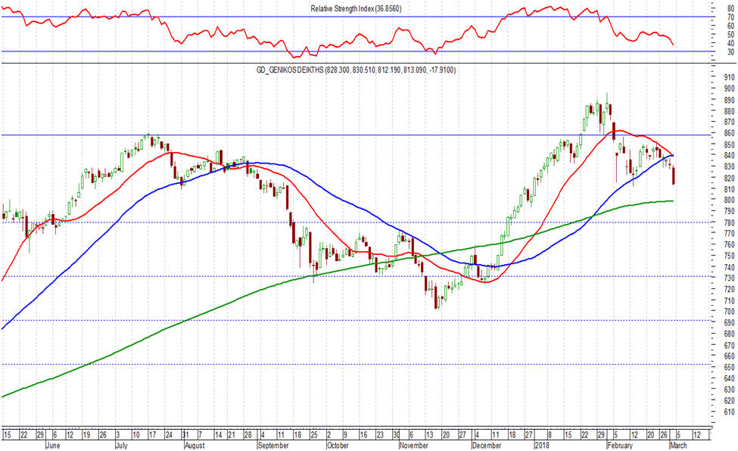Select the August month label
Screen dimensions: 738x451
[195, 446]
